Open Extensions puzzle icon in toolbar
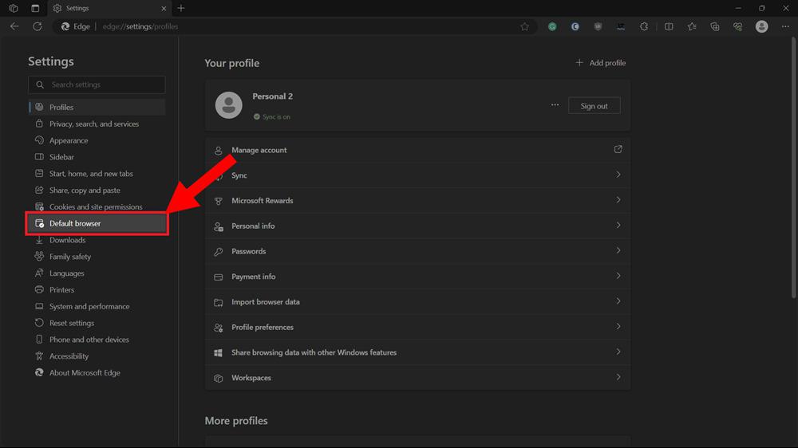Screen dimensions: 798x448 (x=644, y=26)
